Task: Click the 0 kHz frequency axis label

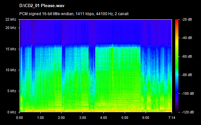Action: click(12, 112)
